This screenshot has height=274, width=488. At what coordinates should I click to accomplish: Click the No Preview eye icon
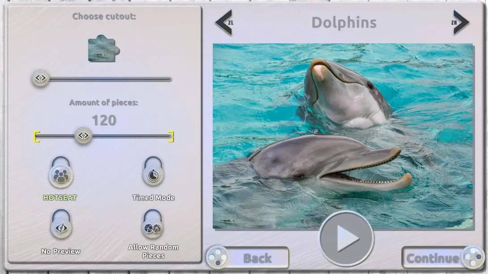(60, 227)
